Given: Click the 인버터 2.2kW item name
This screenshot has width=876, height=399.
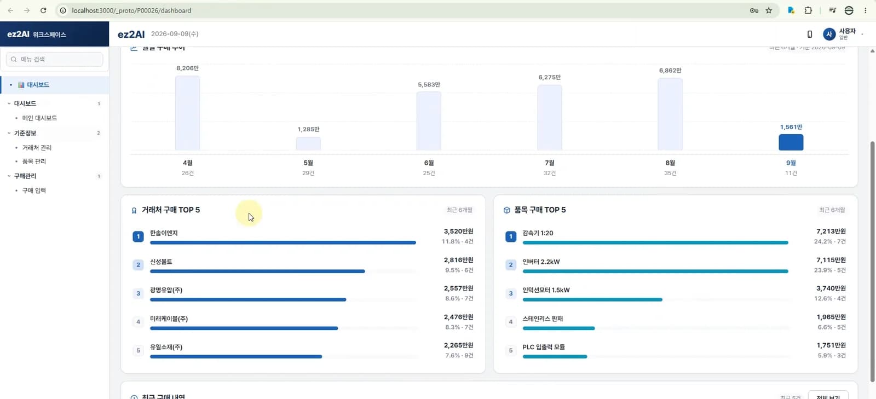Looking at the screenshot, I should (541, 262).
